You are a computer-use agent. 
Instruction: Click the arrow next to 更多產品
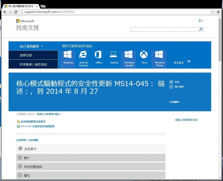point(189,61)
